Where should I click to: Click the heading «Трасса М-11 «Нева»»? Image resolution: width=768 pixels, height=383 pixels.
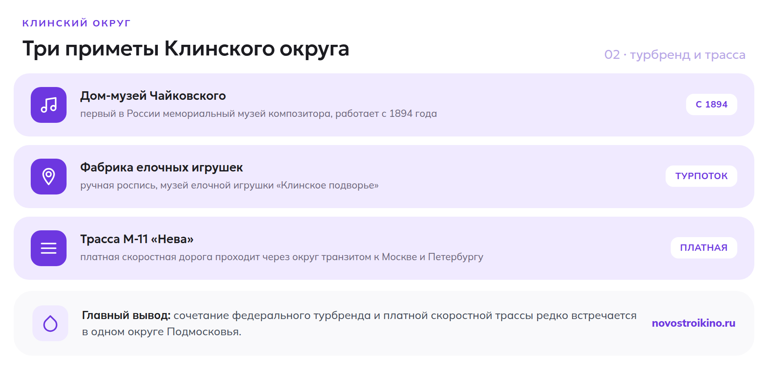tap(137, 239)
